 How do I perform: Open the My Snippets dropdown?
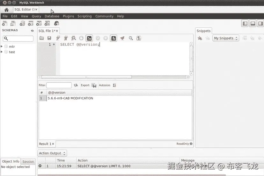pos(226,38)
